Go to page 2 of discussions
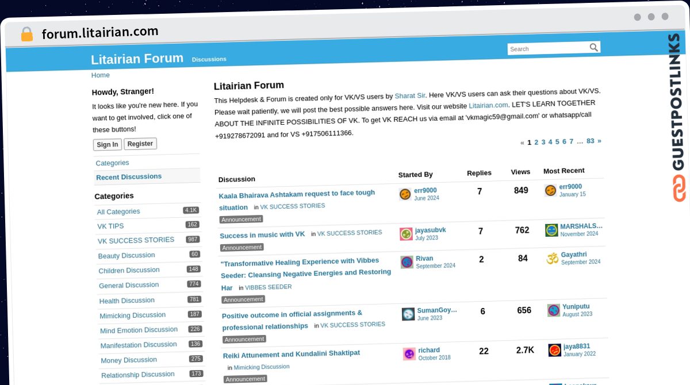 pos(536,143)
